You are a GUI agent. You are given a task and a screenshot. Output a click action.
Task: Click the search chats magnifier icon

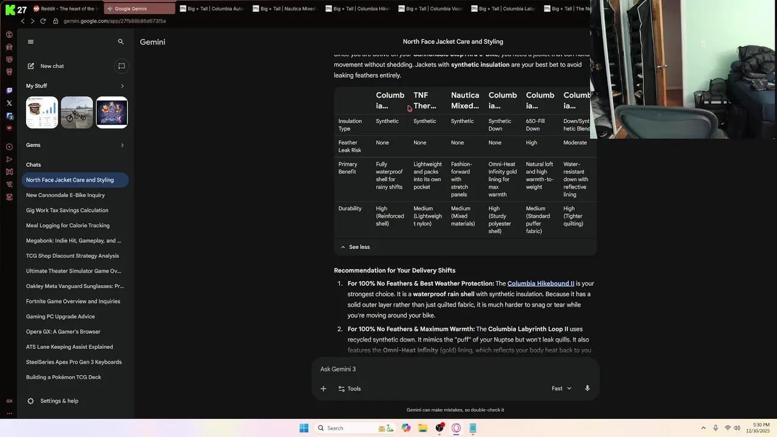pos(121,42)
